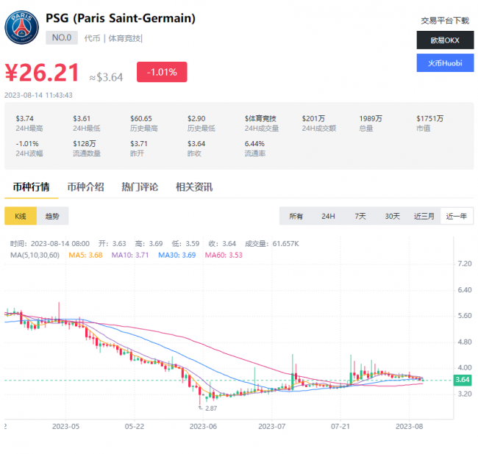Click the ¥26.21 current price
This screenshot has width=478, height=454.
pyautogui.click(x=42, y=73)
